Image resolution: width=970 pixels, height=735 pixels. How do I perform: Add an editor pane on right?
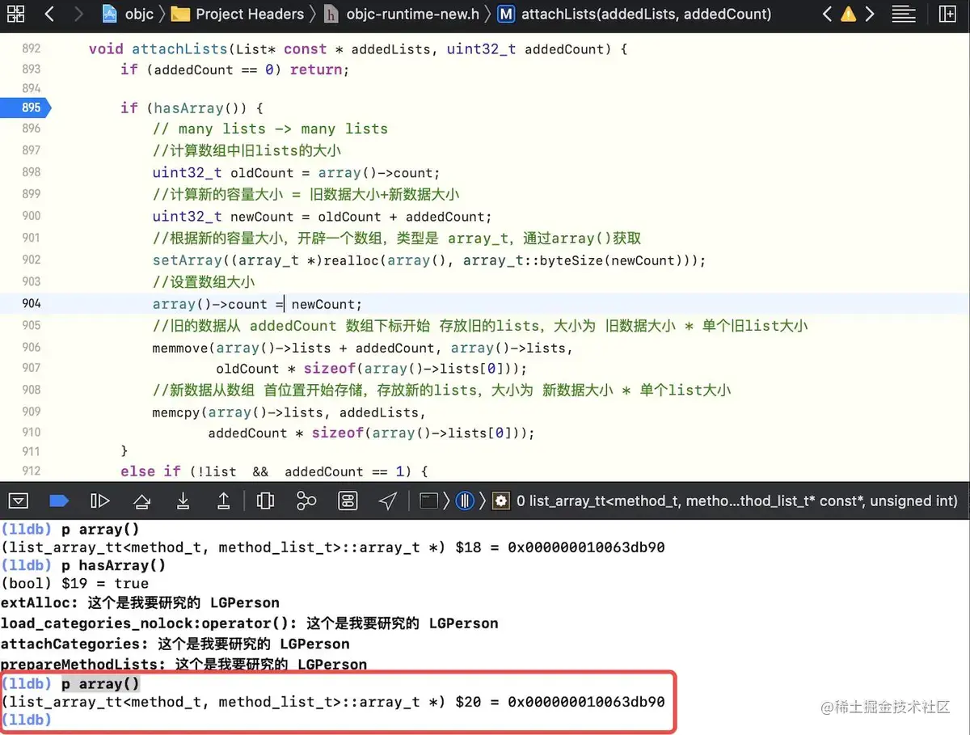[949, 14]
